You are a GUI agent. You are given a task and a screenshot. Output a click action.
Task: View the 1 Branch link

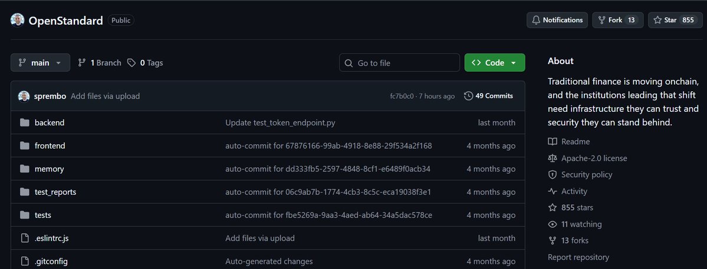coord(100,63)
